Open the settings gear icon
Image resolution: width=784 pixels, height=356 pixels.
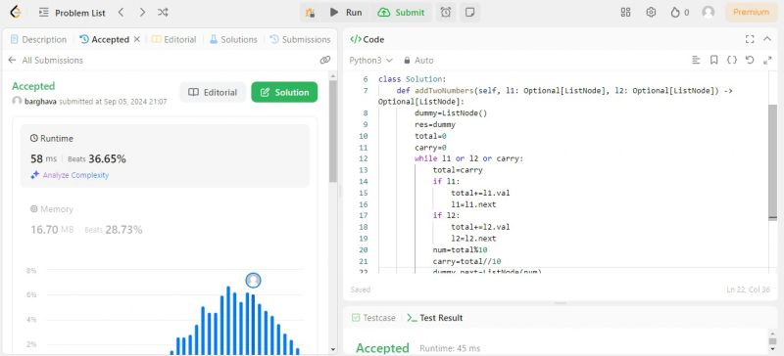pos(651,13)
